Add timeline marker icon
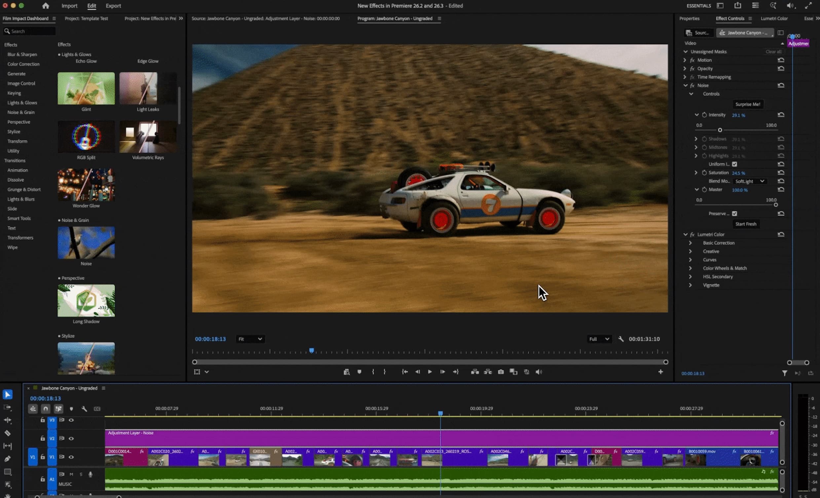The width and height of the screenshot is (820, 498). coord(71,409)
